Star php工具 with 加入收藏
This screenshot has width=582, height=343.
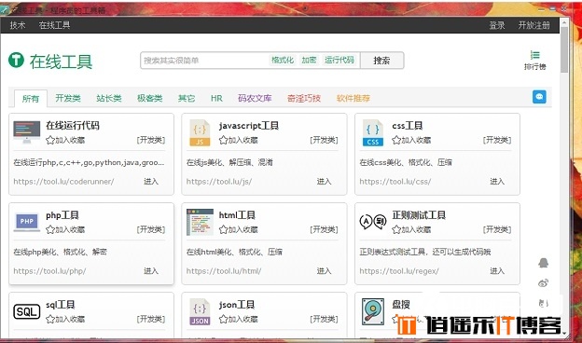[x=65, y=230]
